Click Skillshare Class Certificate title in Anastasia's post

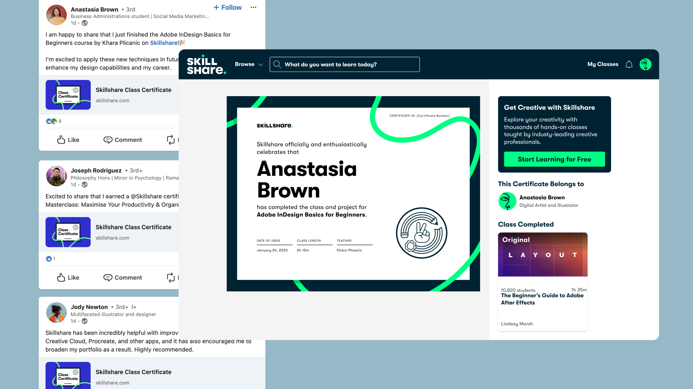coord(134,90)
